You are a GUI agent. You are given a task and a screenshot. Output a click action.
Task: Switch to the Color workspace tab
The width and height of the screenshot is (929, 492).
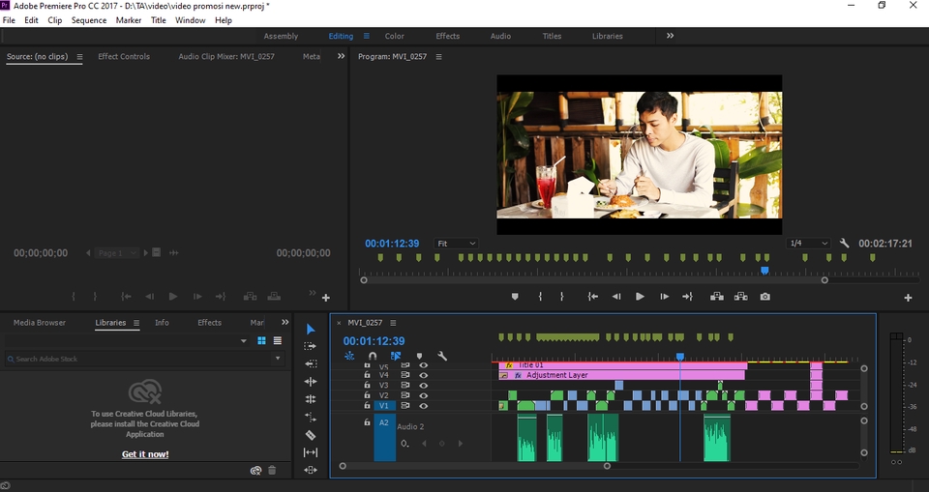[394, 36]
